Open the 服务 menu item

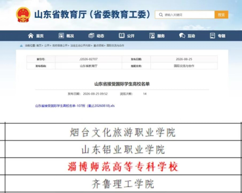pyautogui.click(x=161, y=36)
